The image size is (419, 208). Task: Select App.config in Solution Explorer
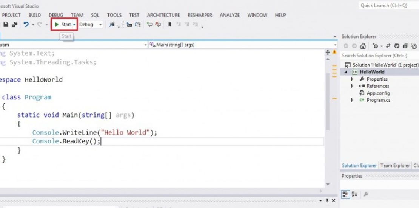click(x=378, y=93)
